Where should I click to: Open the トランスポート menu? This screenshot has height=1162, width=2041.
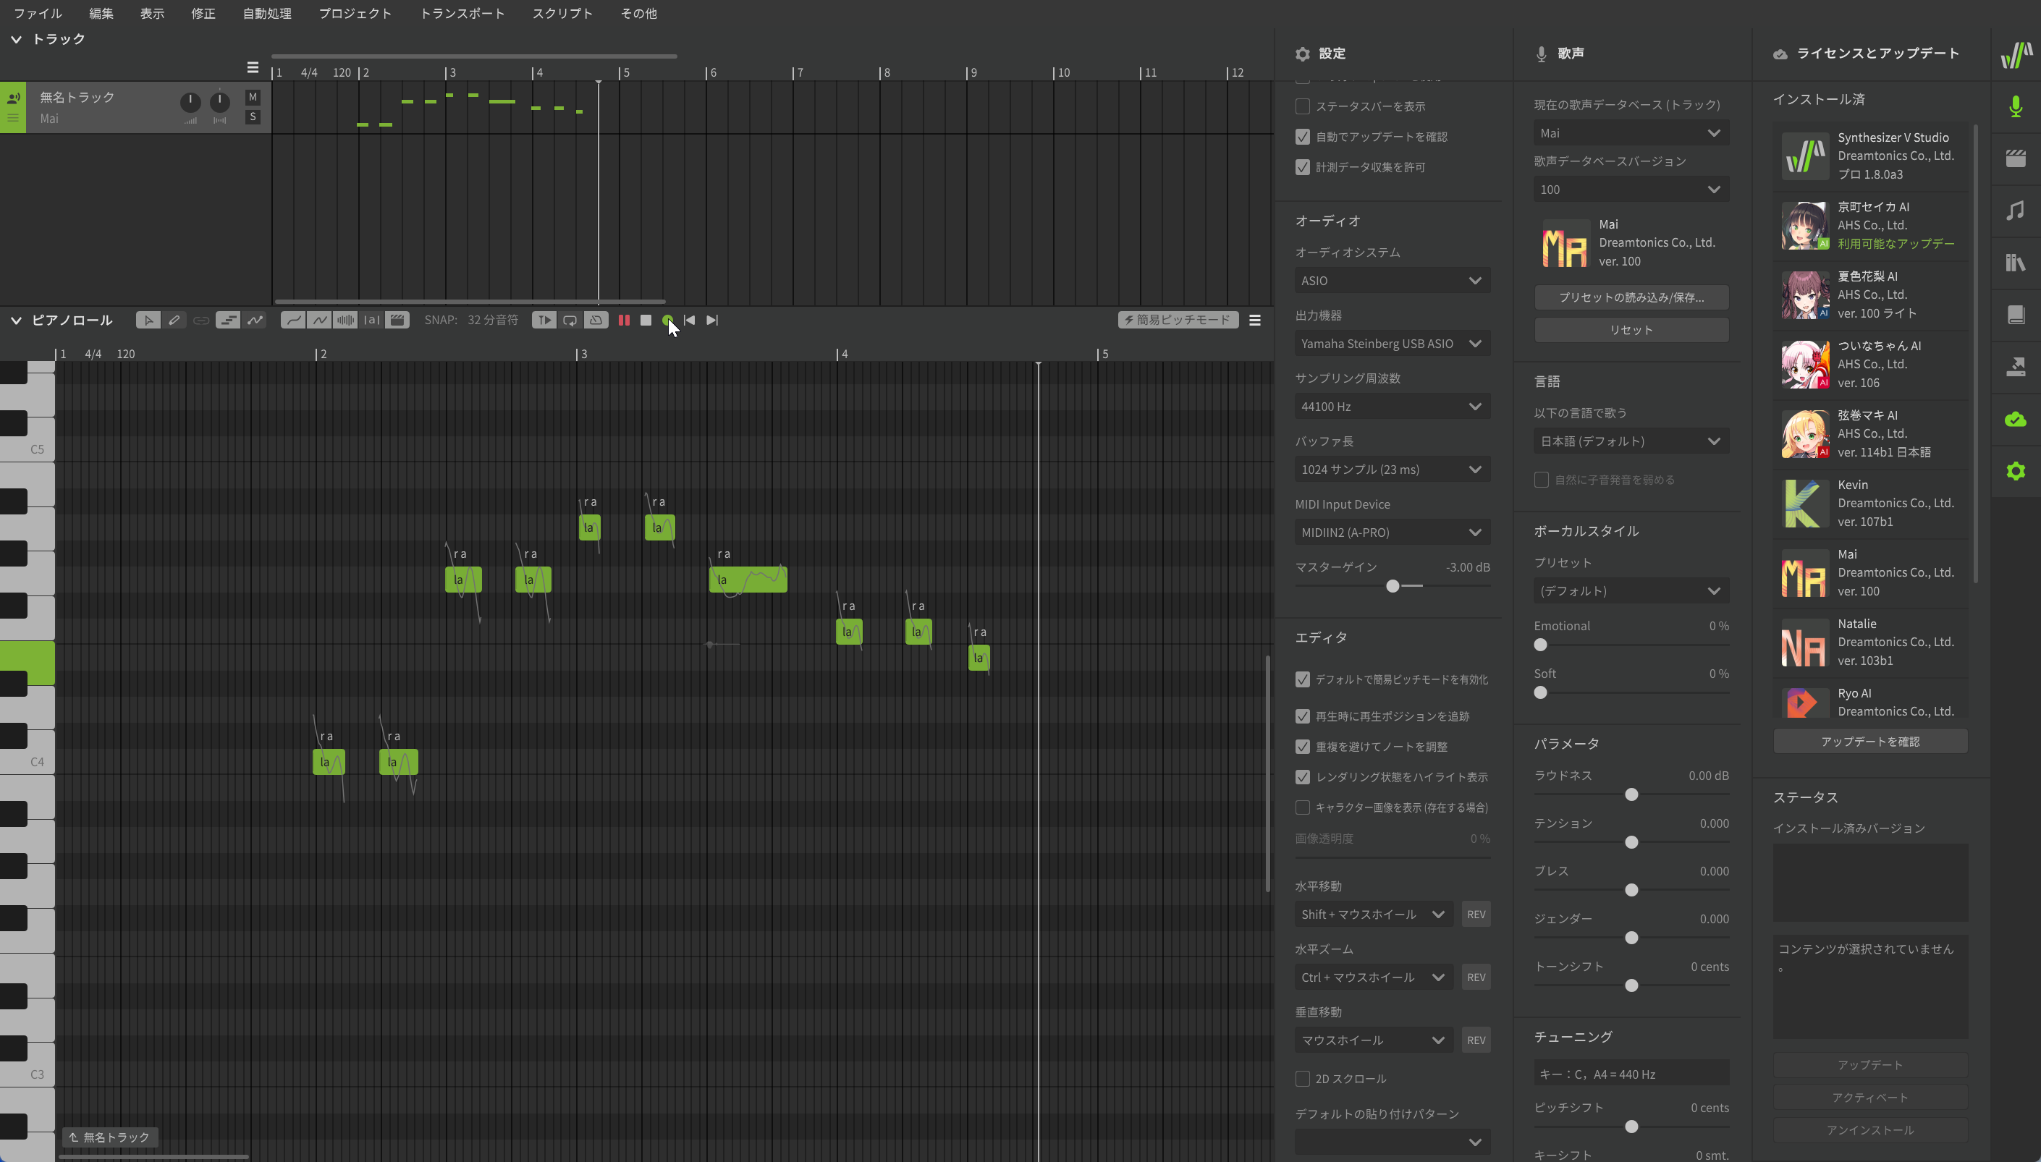(462, 13)
